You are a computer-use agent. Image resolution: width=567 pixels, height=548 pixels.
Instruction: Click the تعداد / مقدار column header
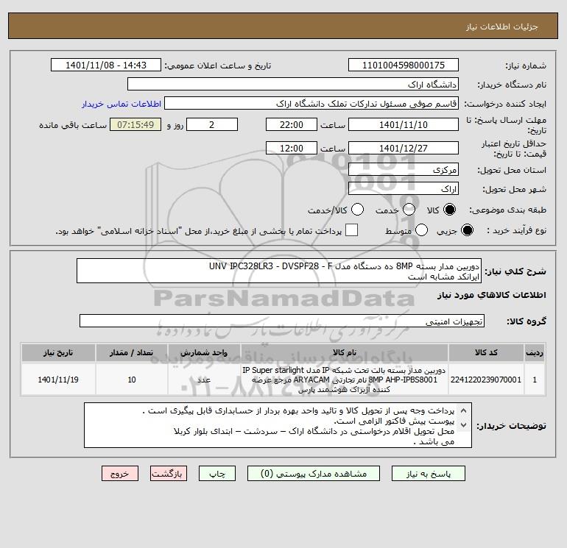click(132, 352)
